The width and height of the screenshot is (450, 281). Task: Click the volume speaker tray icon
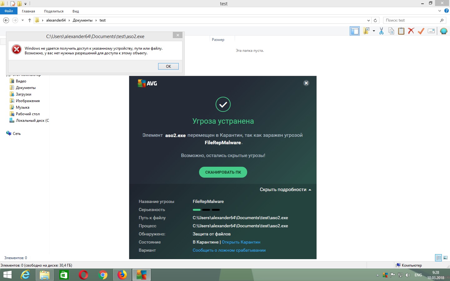pos(407,275)
